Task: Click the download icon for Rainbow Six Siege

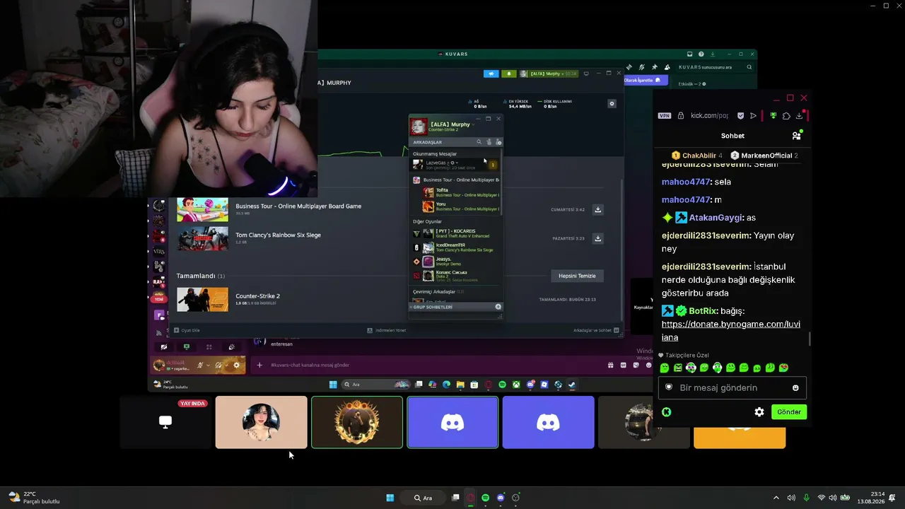Action: coord(598,238)
